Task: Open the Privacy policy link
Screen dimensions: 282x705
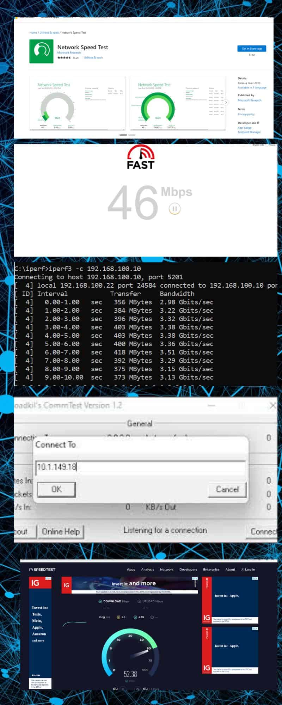Action: [x=246, y=114]
